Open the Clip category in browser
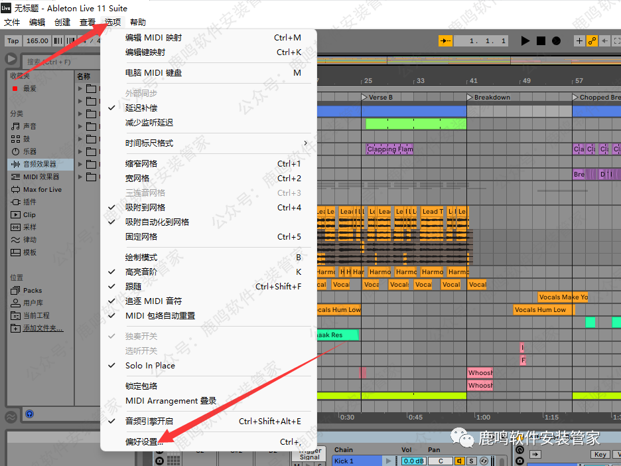Viewport: 621px width, 466px height. pyautogui.click(x=29, y=215)
